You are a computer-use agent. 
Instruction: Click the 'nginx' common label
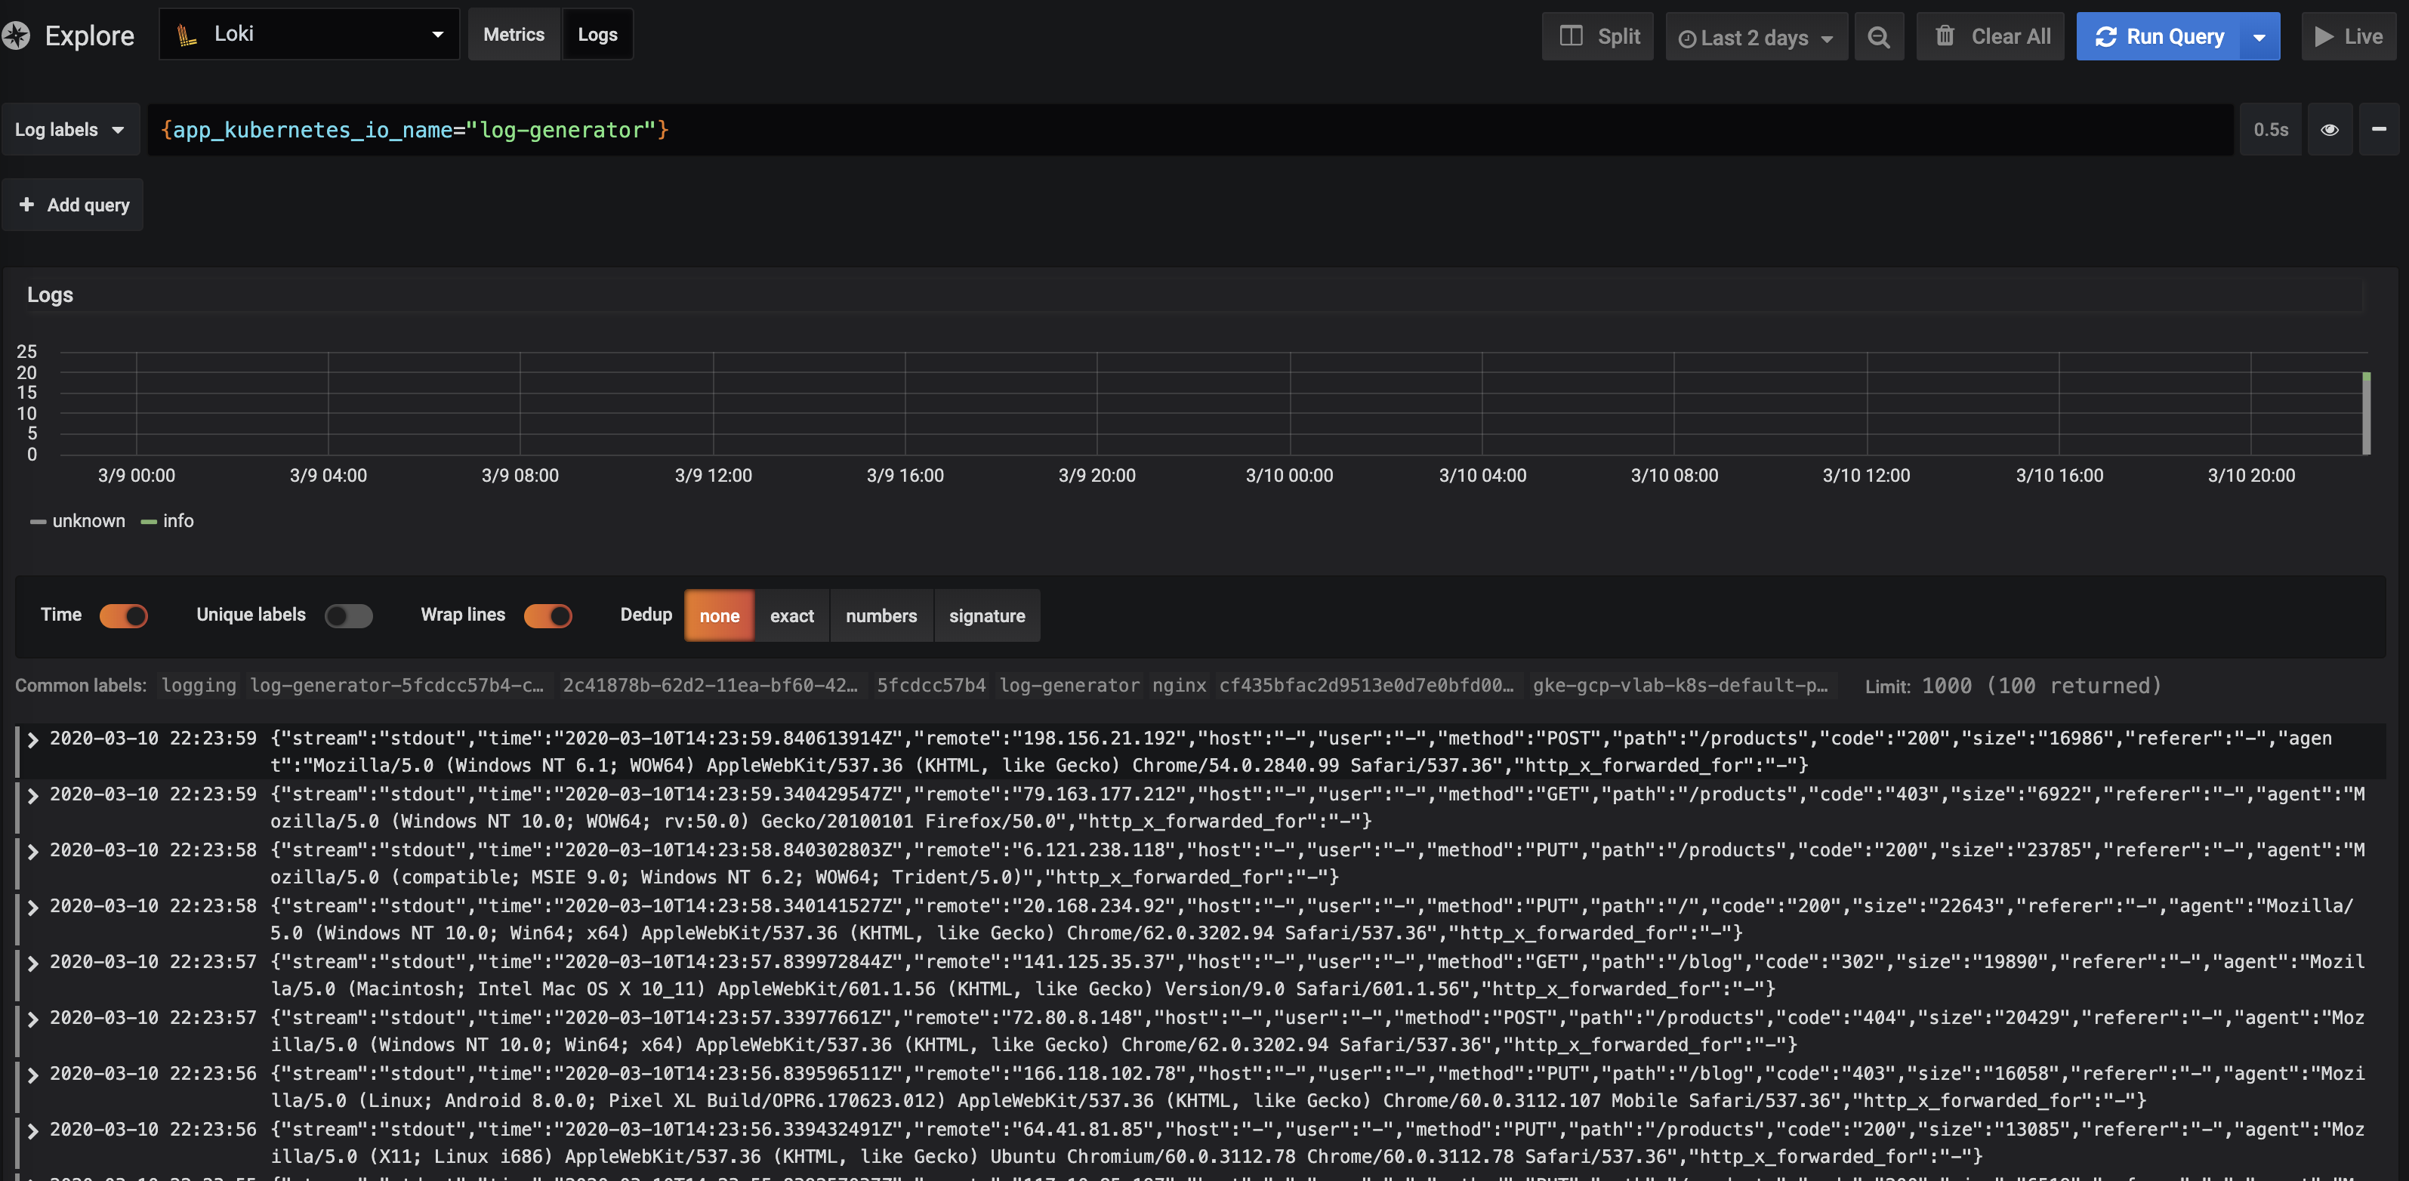click(1180, 686)
